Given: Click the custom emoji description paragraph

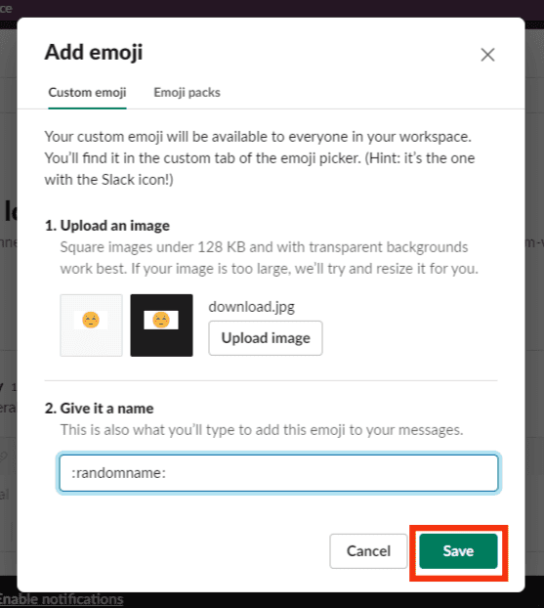Looking at the screenshot, I should coord(260,157).
